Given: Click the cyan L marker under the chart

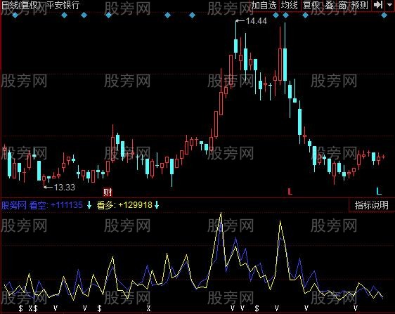Looking at the screenshot, I should (379, 191).
